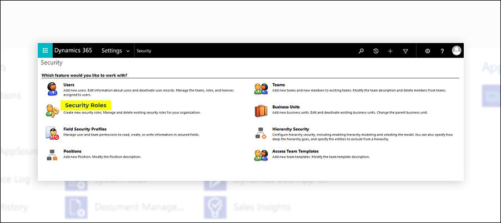
Task: Click the Business Units briefcase icon
Action: pos(260,111)
